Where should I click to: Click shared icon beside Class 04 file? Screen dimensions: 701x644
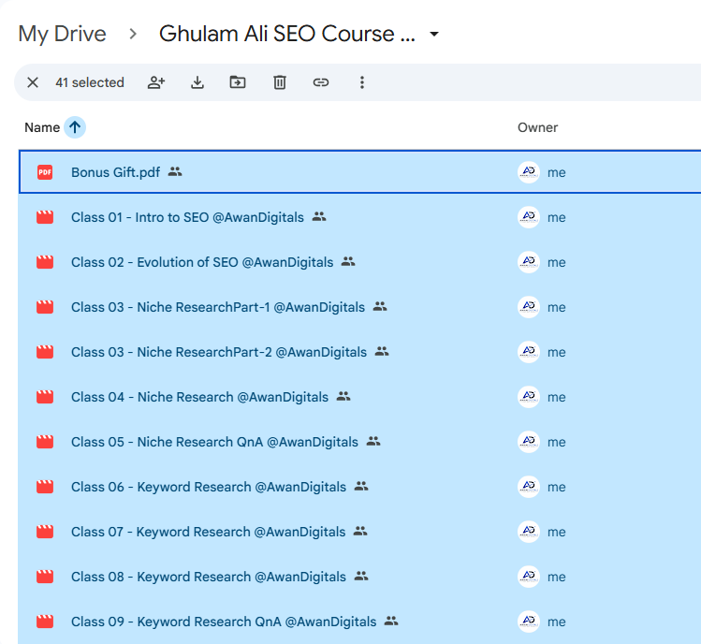[x=343, y=396]
